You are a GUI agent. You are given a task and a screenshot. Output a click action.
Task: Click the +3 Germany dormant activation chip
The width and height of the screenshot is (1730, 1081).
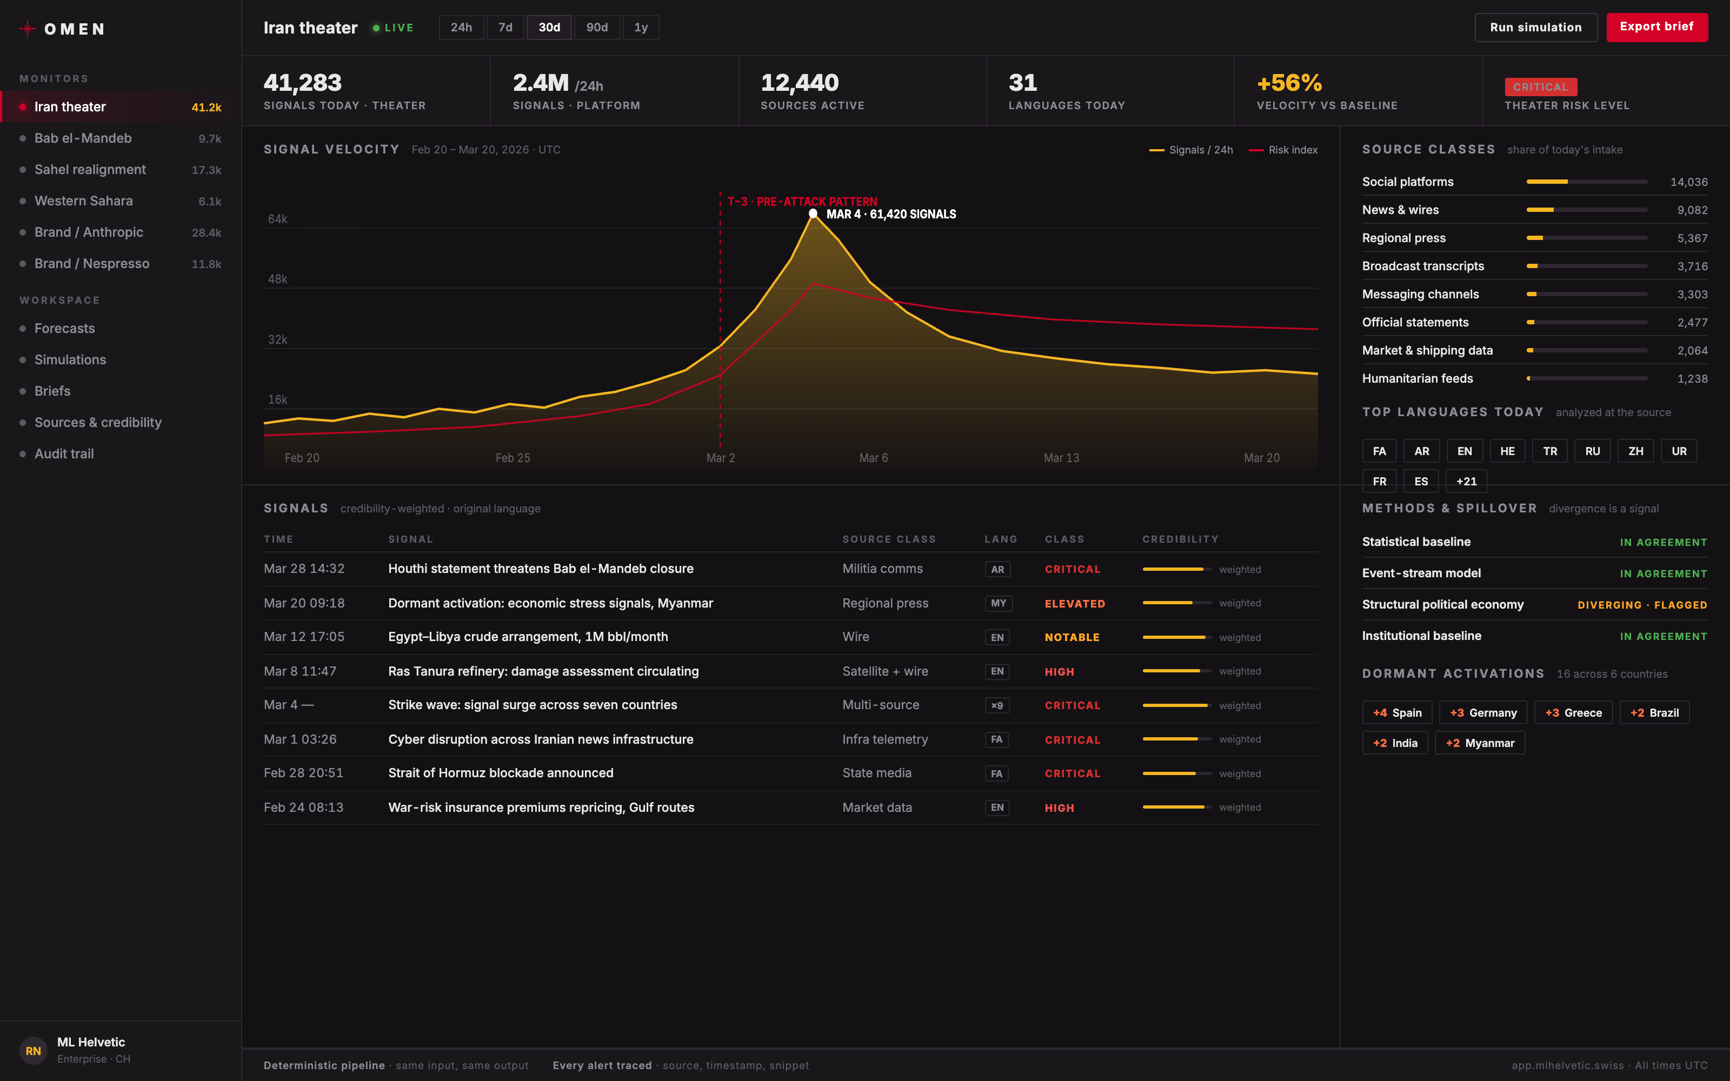pyautogui.click(x=1482, y=713)
